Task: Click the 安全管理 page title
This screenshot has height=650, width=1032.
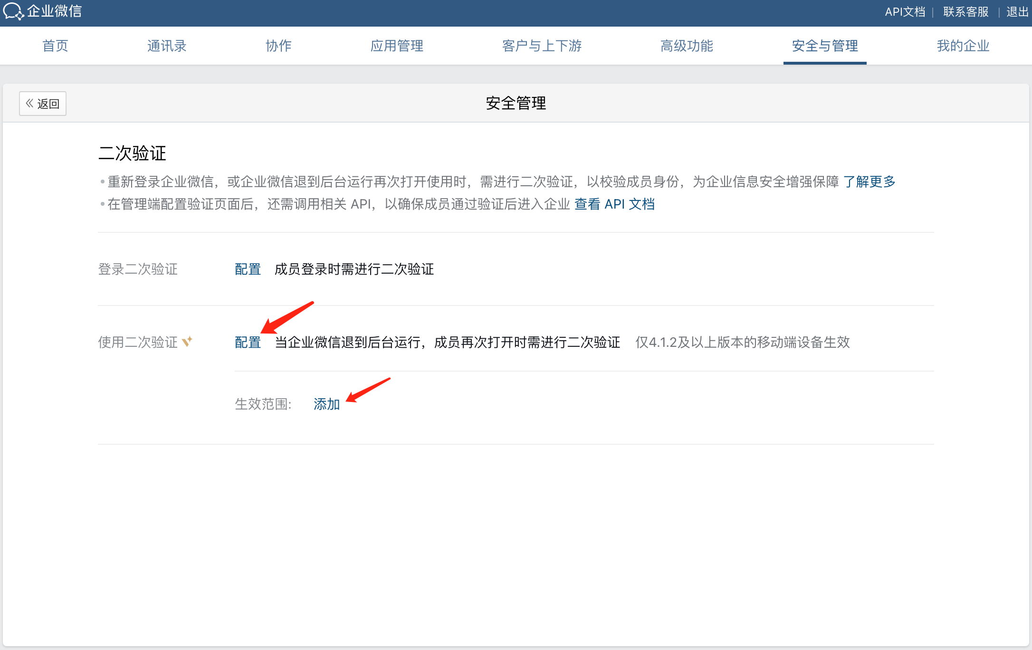Action: tap(516, 103)
